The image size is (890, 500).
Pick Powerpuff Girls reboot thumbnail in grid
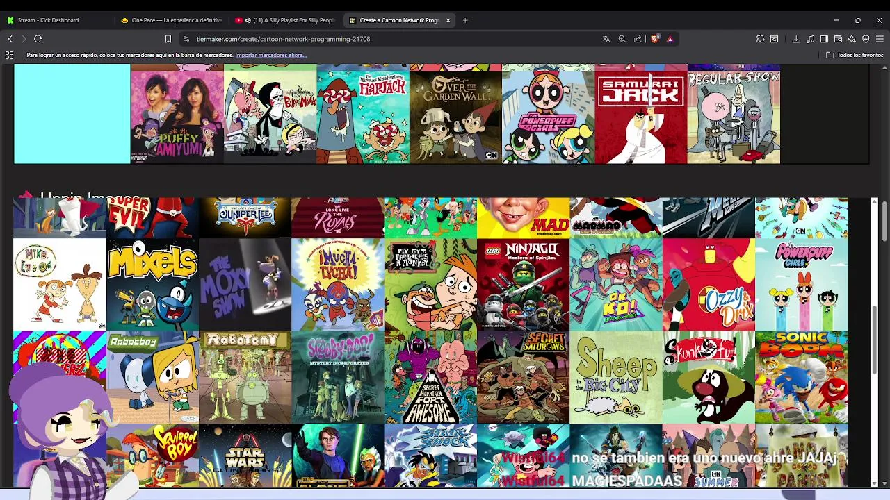[x=801, y=285]
